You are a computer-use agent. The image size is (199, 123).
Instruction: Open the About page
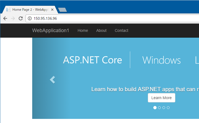(101, 30)
